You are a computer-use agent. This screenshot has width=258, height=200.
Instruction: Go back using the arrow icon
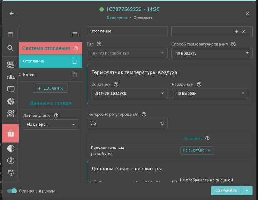12,13
